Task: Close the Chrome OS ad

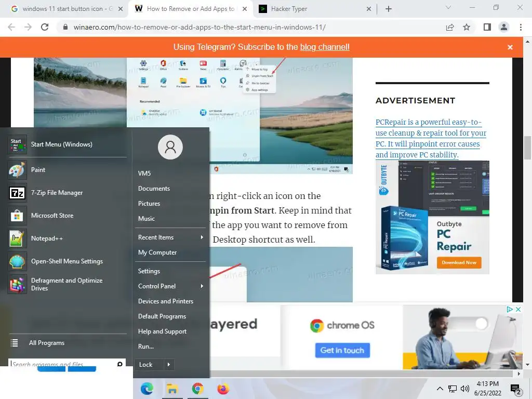Action: [x=518, y=310]
